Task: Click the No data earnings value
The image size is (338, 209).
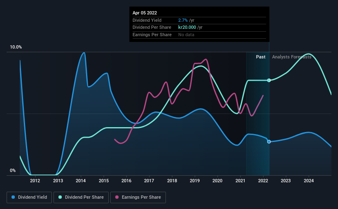Action: [x=186, y=35]
